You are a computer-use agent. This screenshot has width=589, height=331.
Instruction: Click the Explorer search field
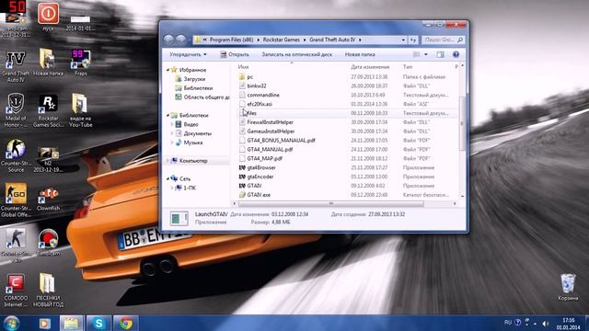(443, 40)
